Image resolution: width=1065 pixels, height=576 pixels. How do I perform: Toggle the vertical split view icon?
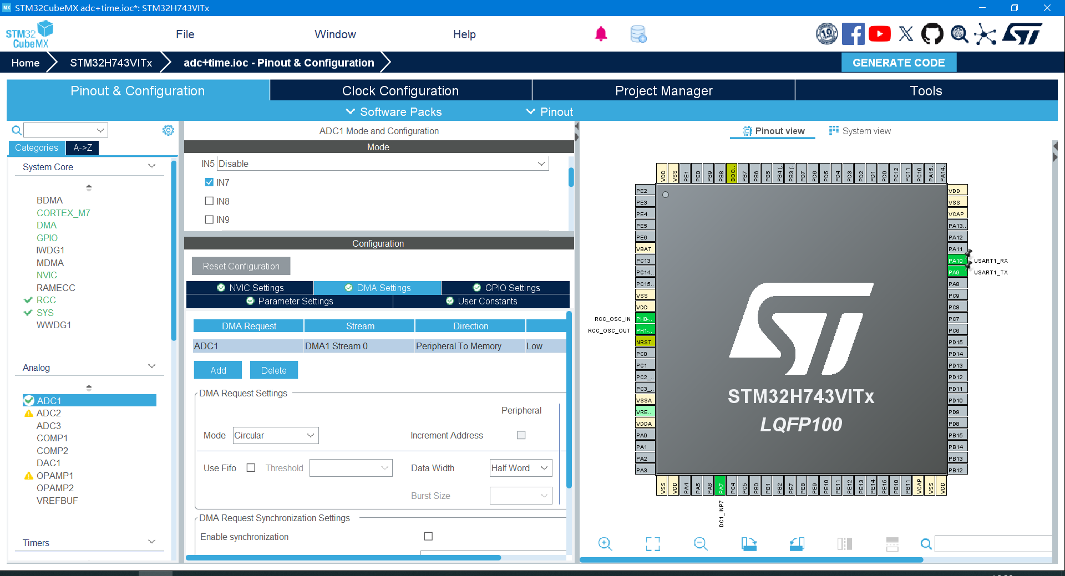[844, 544]
